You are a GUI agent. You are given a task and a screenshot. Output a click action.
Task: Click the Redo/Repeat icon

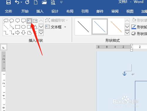[x=27, y=2]
